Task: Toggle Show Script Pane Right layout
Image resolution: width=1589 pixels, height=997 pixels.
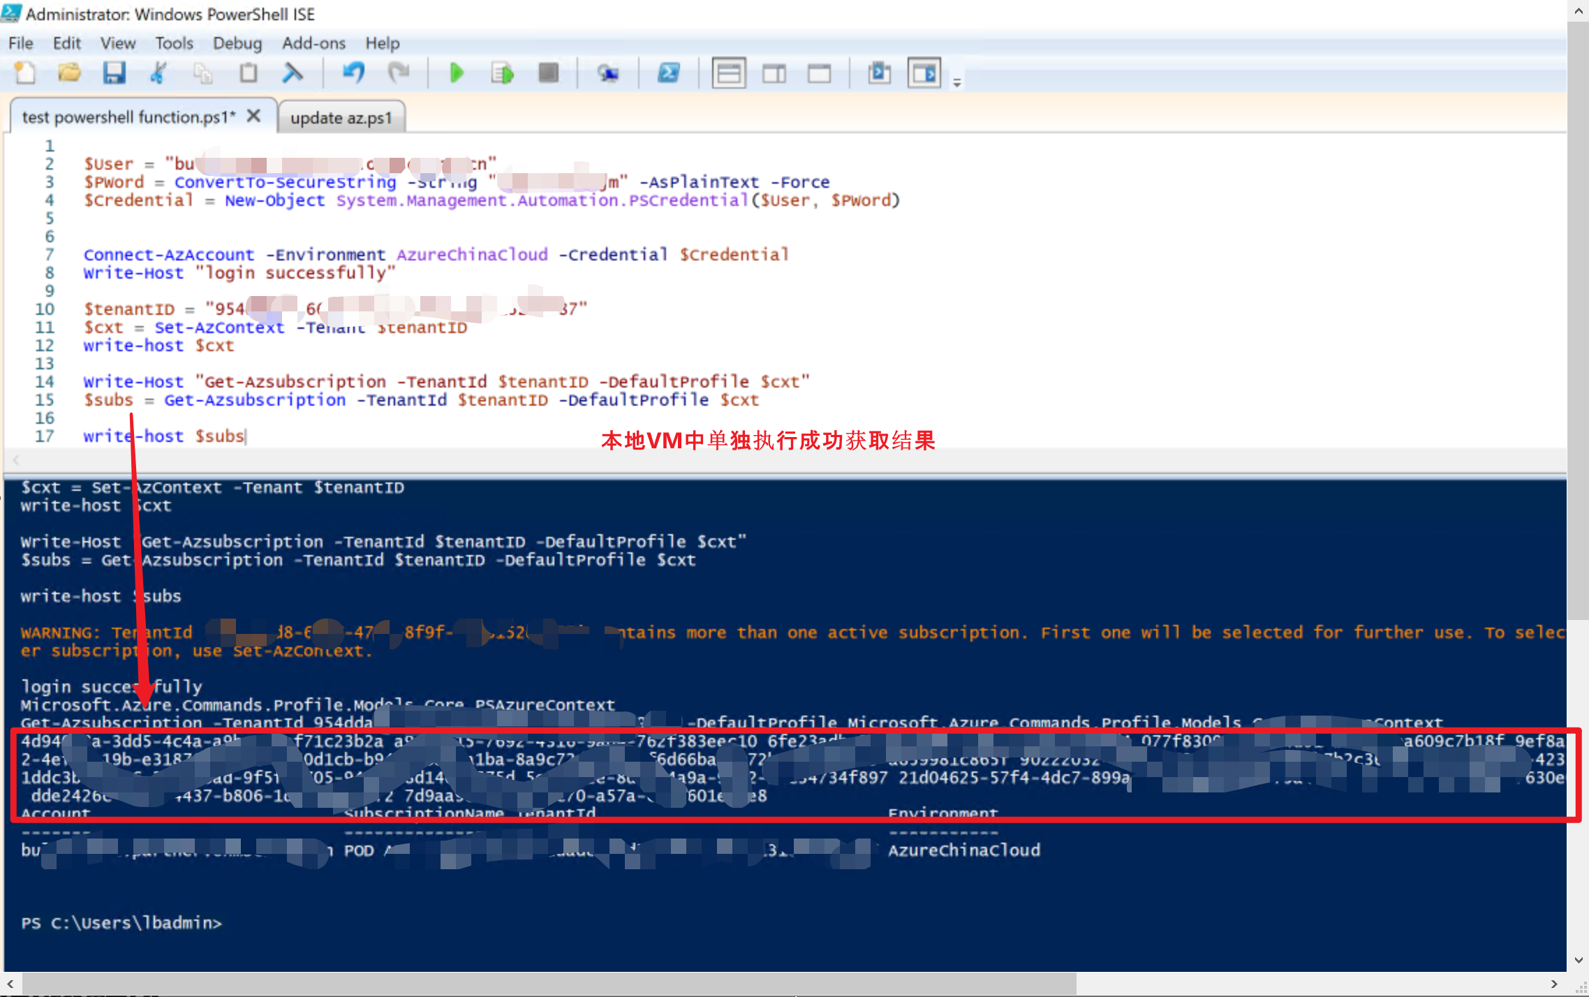Action: pos(774,73)
